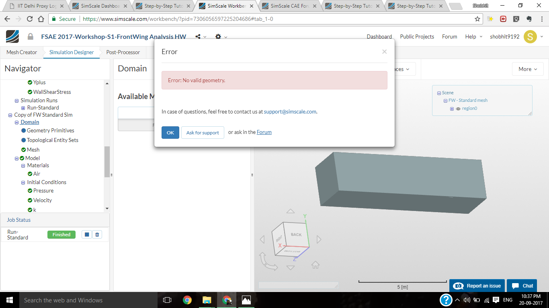Screen dimensions: 549x308
Task: Expand the Run-Standard node
Action: coord(23,108)
